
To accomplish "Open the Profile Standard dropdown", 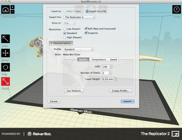I will click(78, 49).
